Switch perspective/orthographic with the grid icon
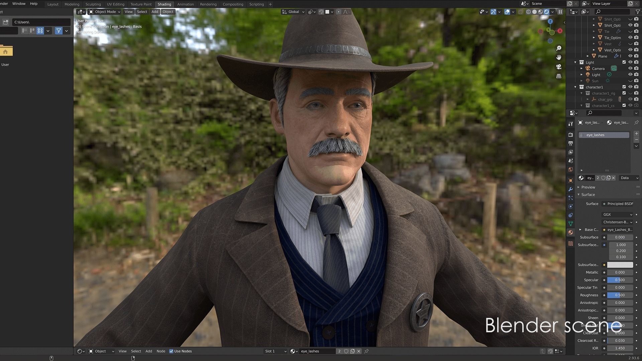The image size is (642, 361). [x=558, y=76]
